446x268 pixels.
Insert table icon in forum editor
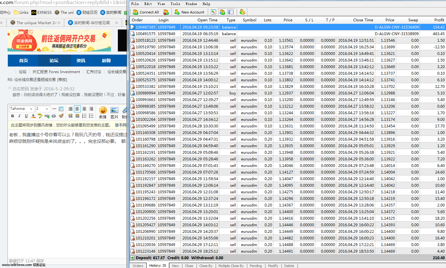point(61,109)
